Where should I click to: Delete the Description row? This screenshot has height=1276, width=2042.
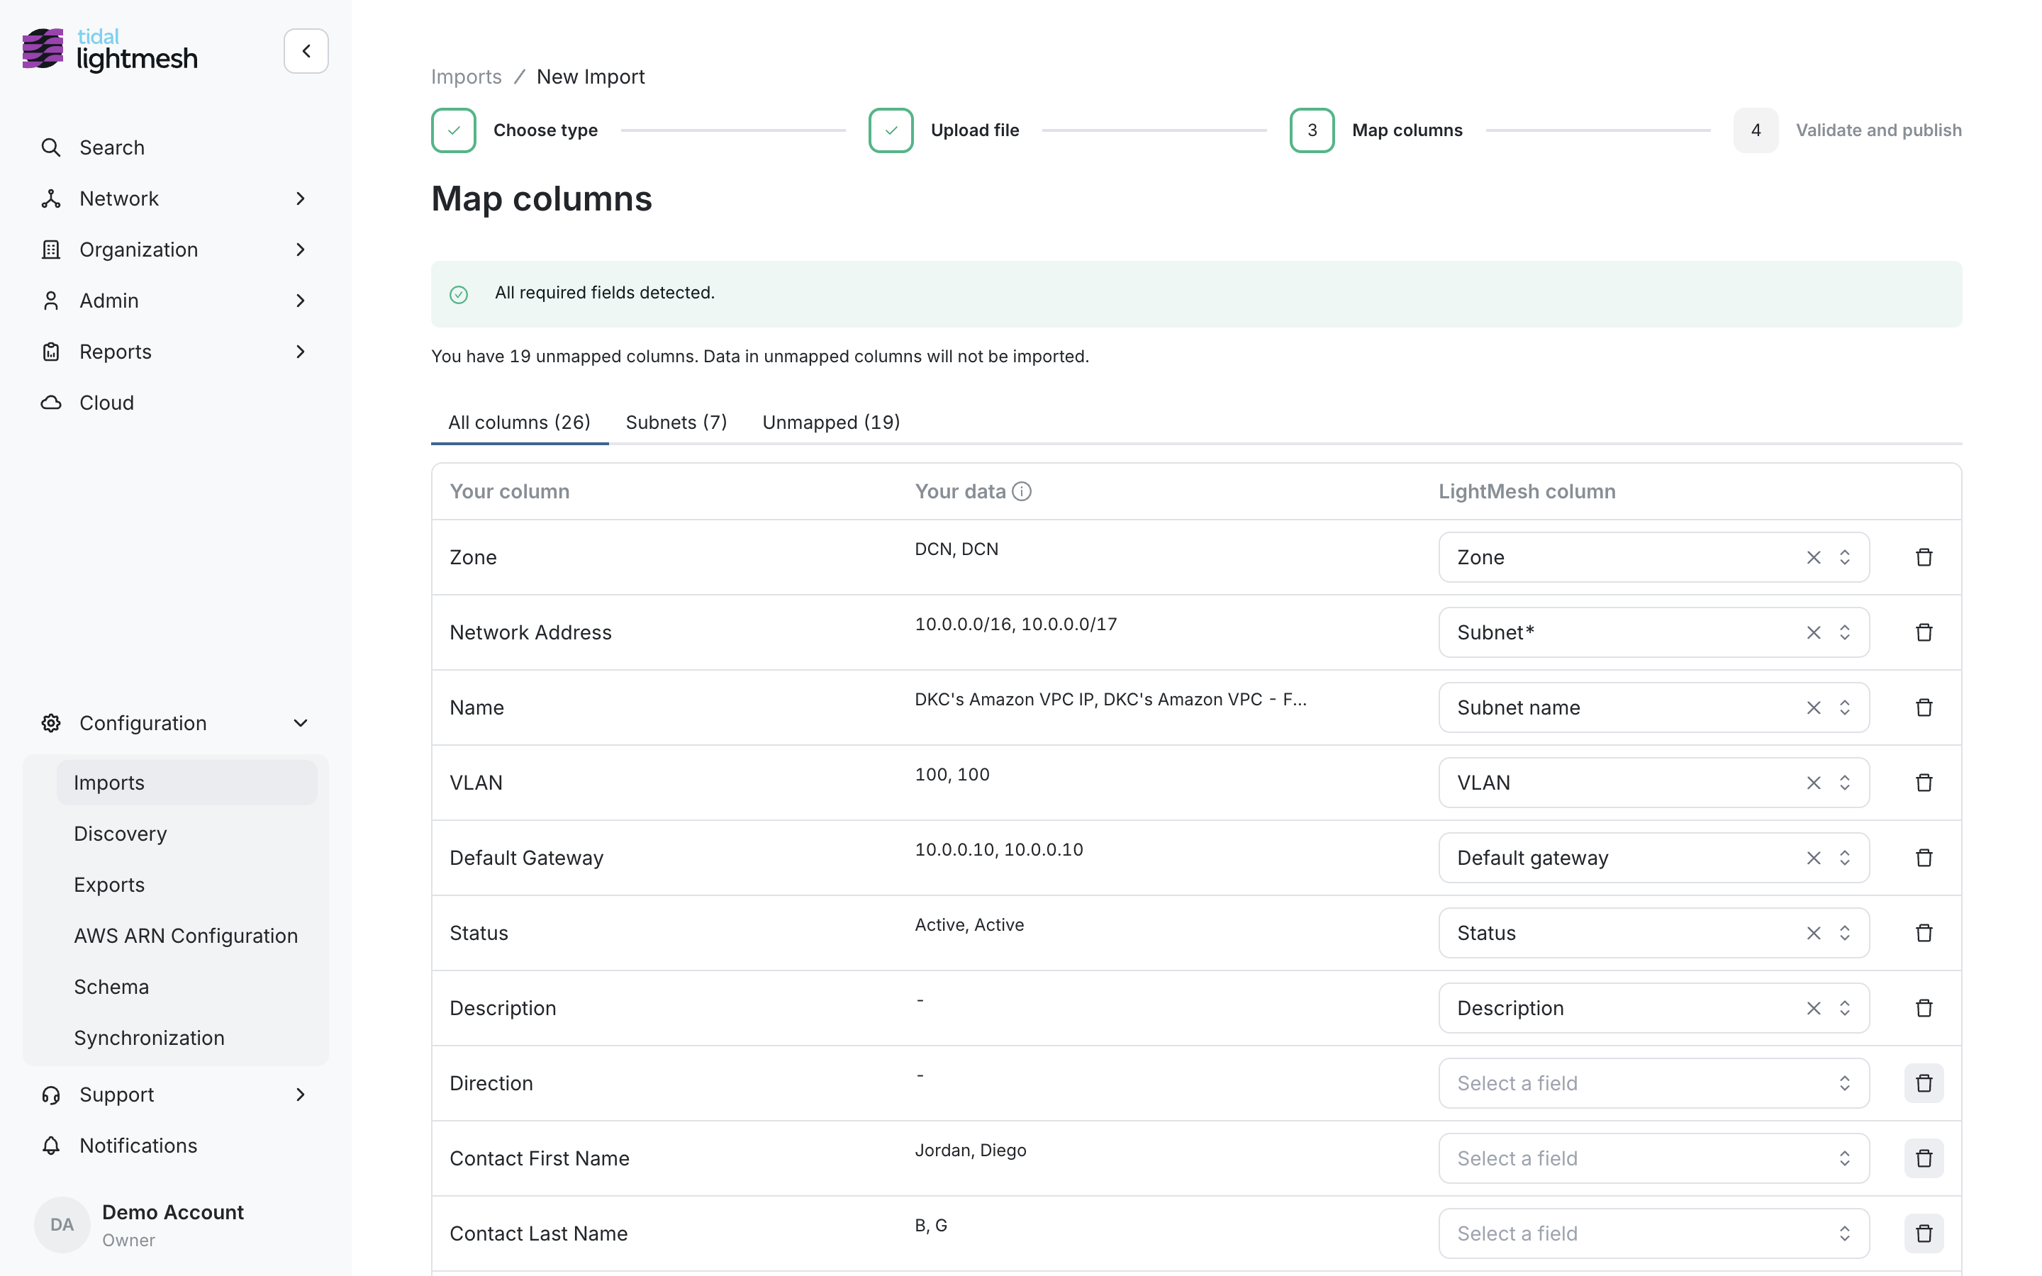1924,1007
